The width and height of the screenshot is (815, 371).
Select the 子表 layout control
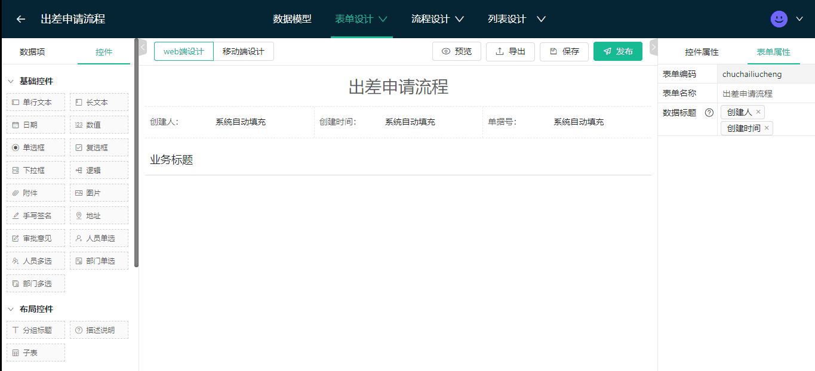tap(36, 353)
